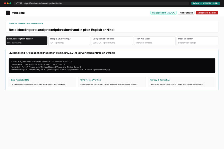This screenshot has height=149, width=224.
Task: Click the MediSetu green plus logo icon
Action: pyautogui.click(x=8, y=13)
